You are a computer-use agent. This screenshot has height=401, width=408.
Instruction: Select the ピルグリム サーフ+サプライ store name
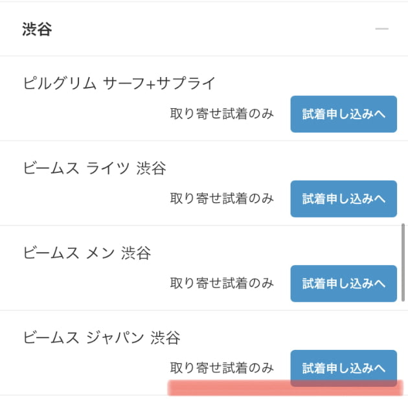[119, 84]
